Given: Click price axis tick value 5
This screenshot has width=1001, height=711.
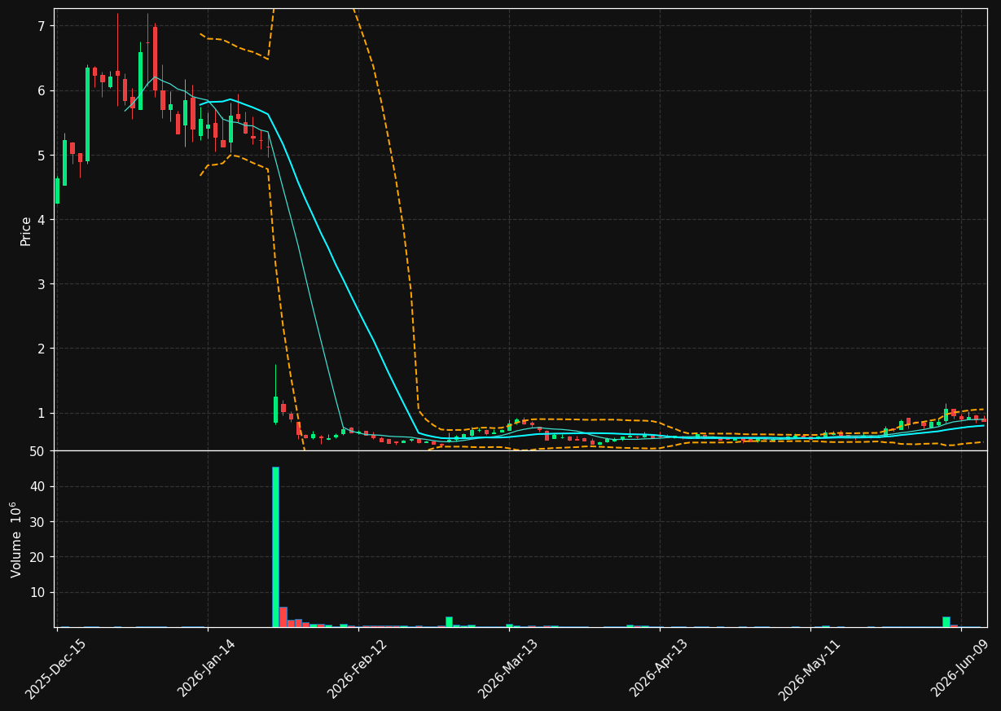Looking at the screenshot, I should 42,155.
